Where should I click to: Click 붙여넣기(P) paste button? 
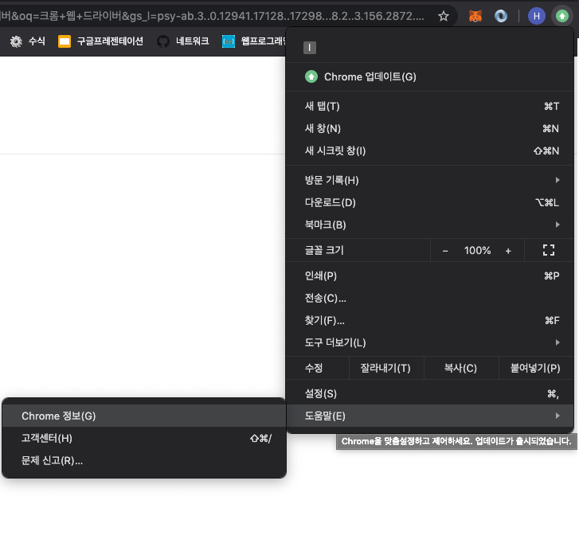(535, 368)
